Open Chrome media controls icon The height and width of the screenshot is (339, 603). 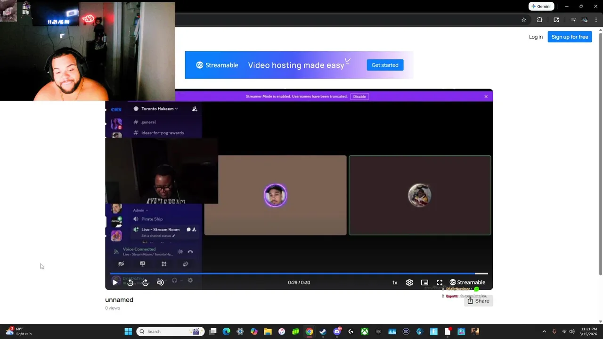[x=573, y=20]
